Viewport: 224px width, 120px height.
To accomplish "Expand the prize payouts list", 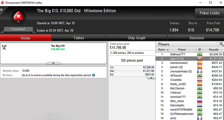I will coord(151,78).
